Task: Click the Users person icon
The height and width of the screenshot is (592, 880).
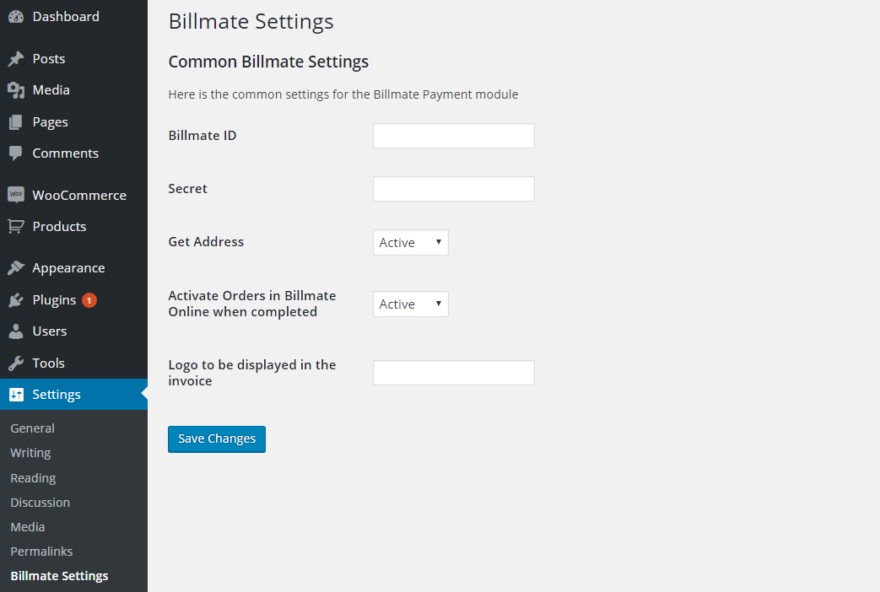Action: pos(16,331)
